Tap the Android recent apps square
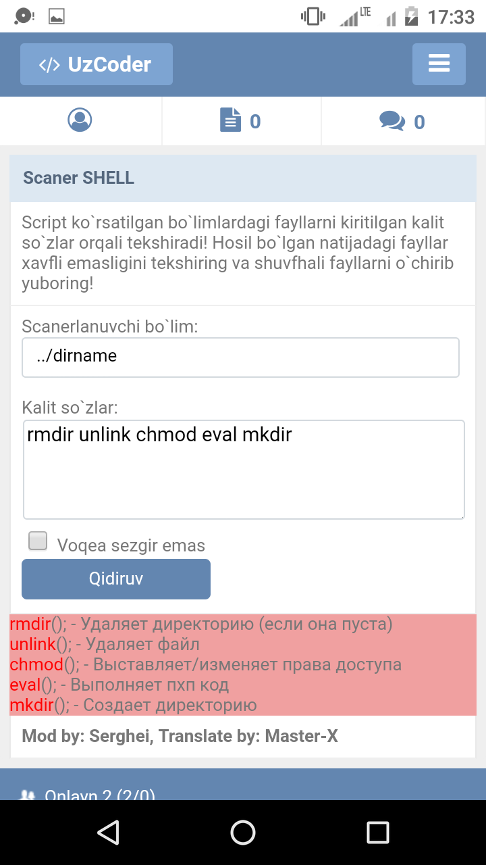This screenshot has width=486, height=865. click(x=378, y=833)
